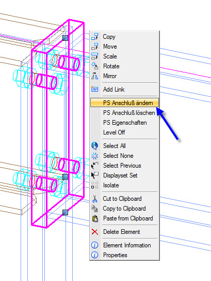Click the Rotate icon in context menu
The width and height of the screenshot is (211, 281).
[94, 66]
